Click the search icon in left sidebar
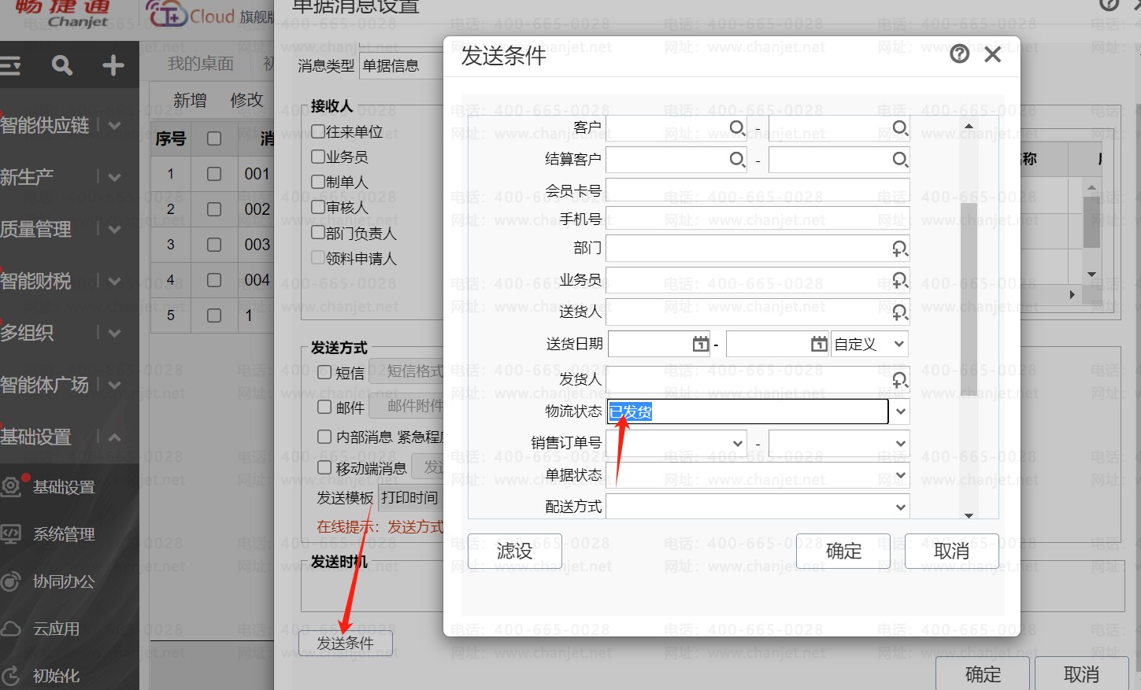The width and height of the screenshot is (1141, 690). point(62,65)
